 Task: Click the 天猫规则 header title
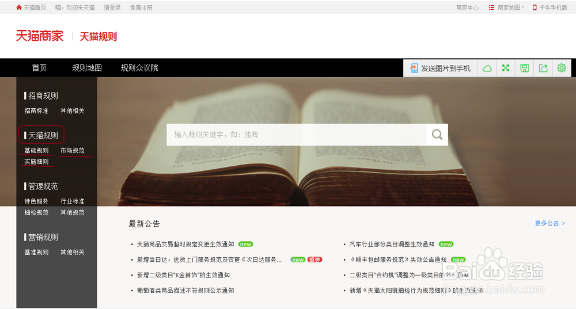[x=98, y=36]
